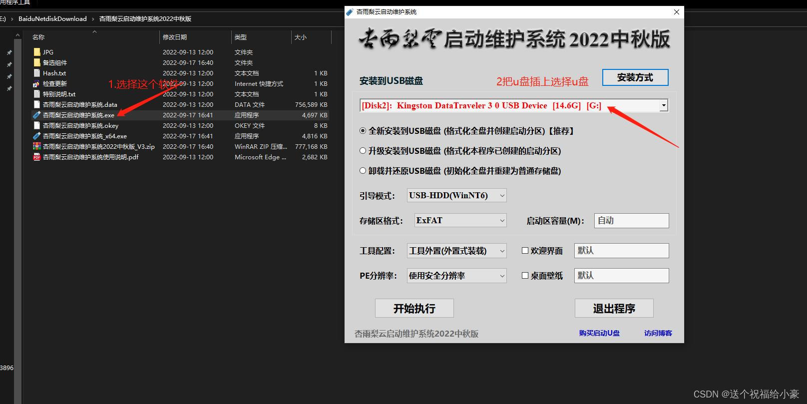Select 卸载并还原USB磁盘 radio option

coord(363,171)
